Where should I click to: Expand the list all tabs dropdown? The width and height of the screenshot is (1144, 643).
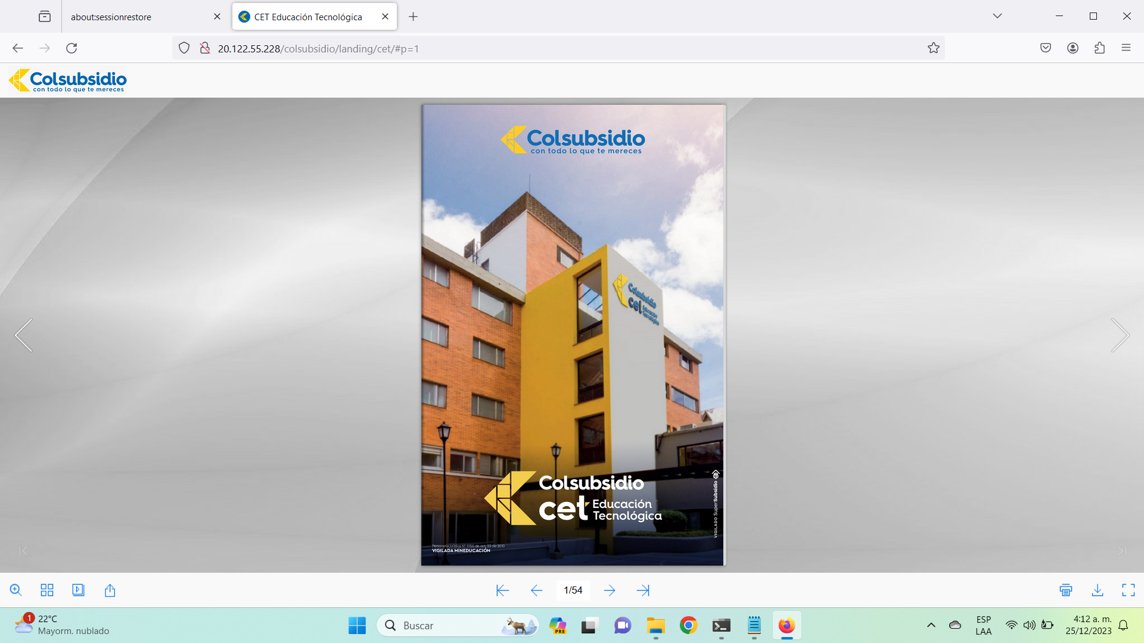(x=997, y=16)
